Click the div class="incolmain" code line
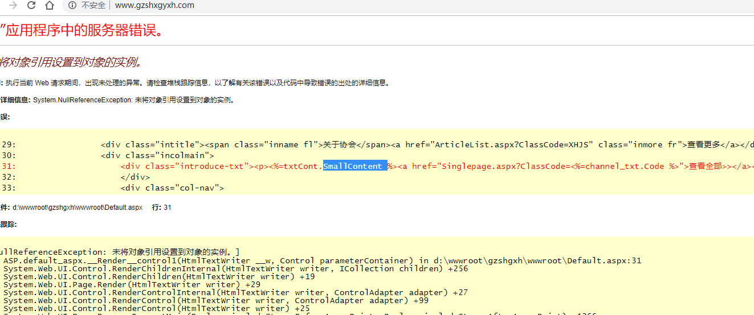 pyautogui.click(x=157, y=155)
